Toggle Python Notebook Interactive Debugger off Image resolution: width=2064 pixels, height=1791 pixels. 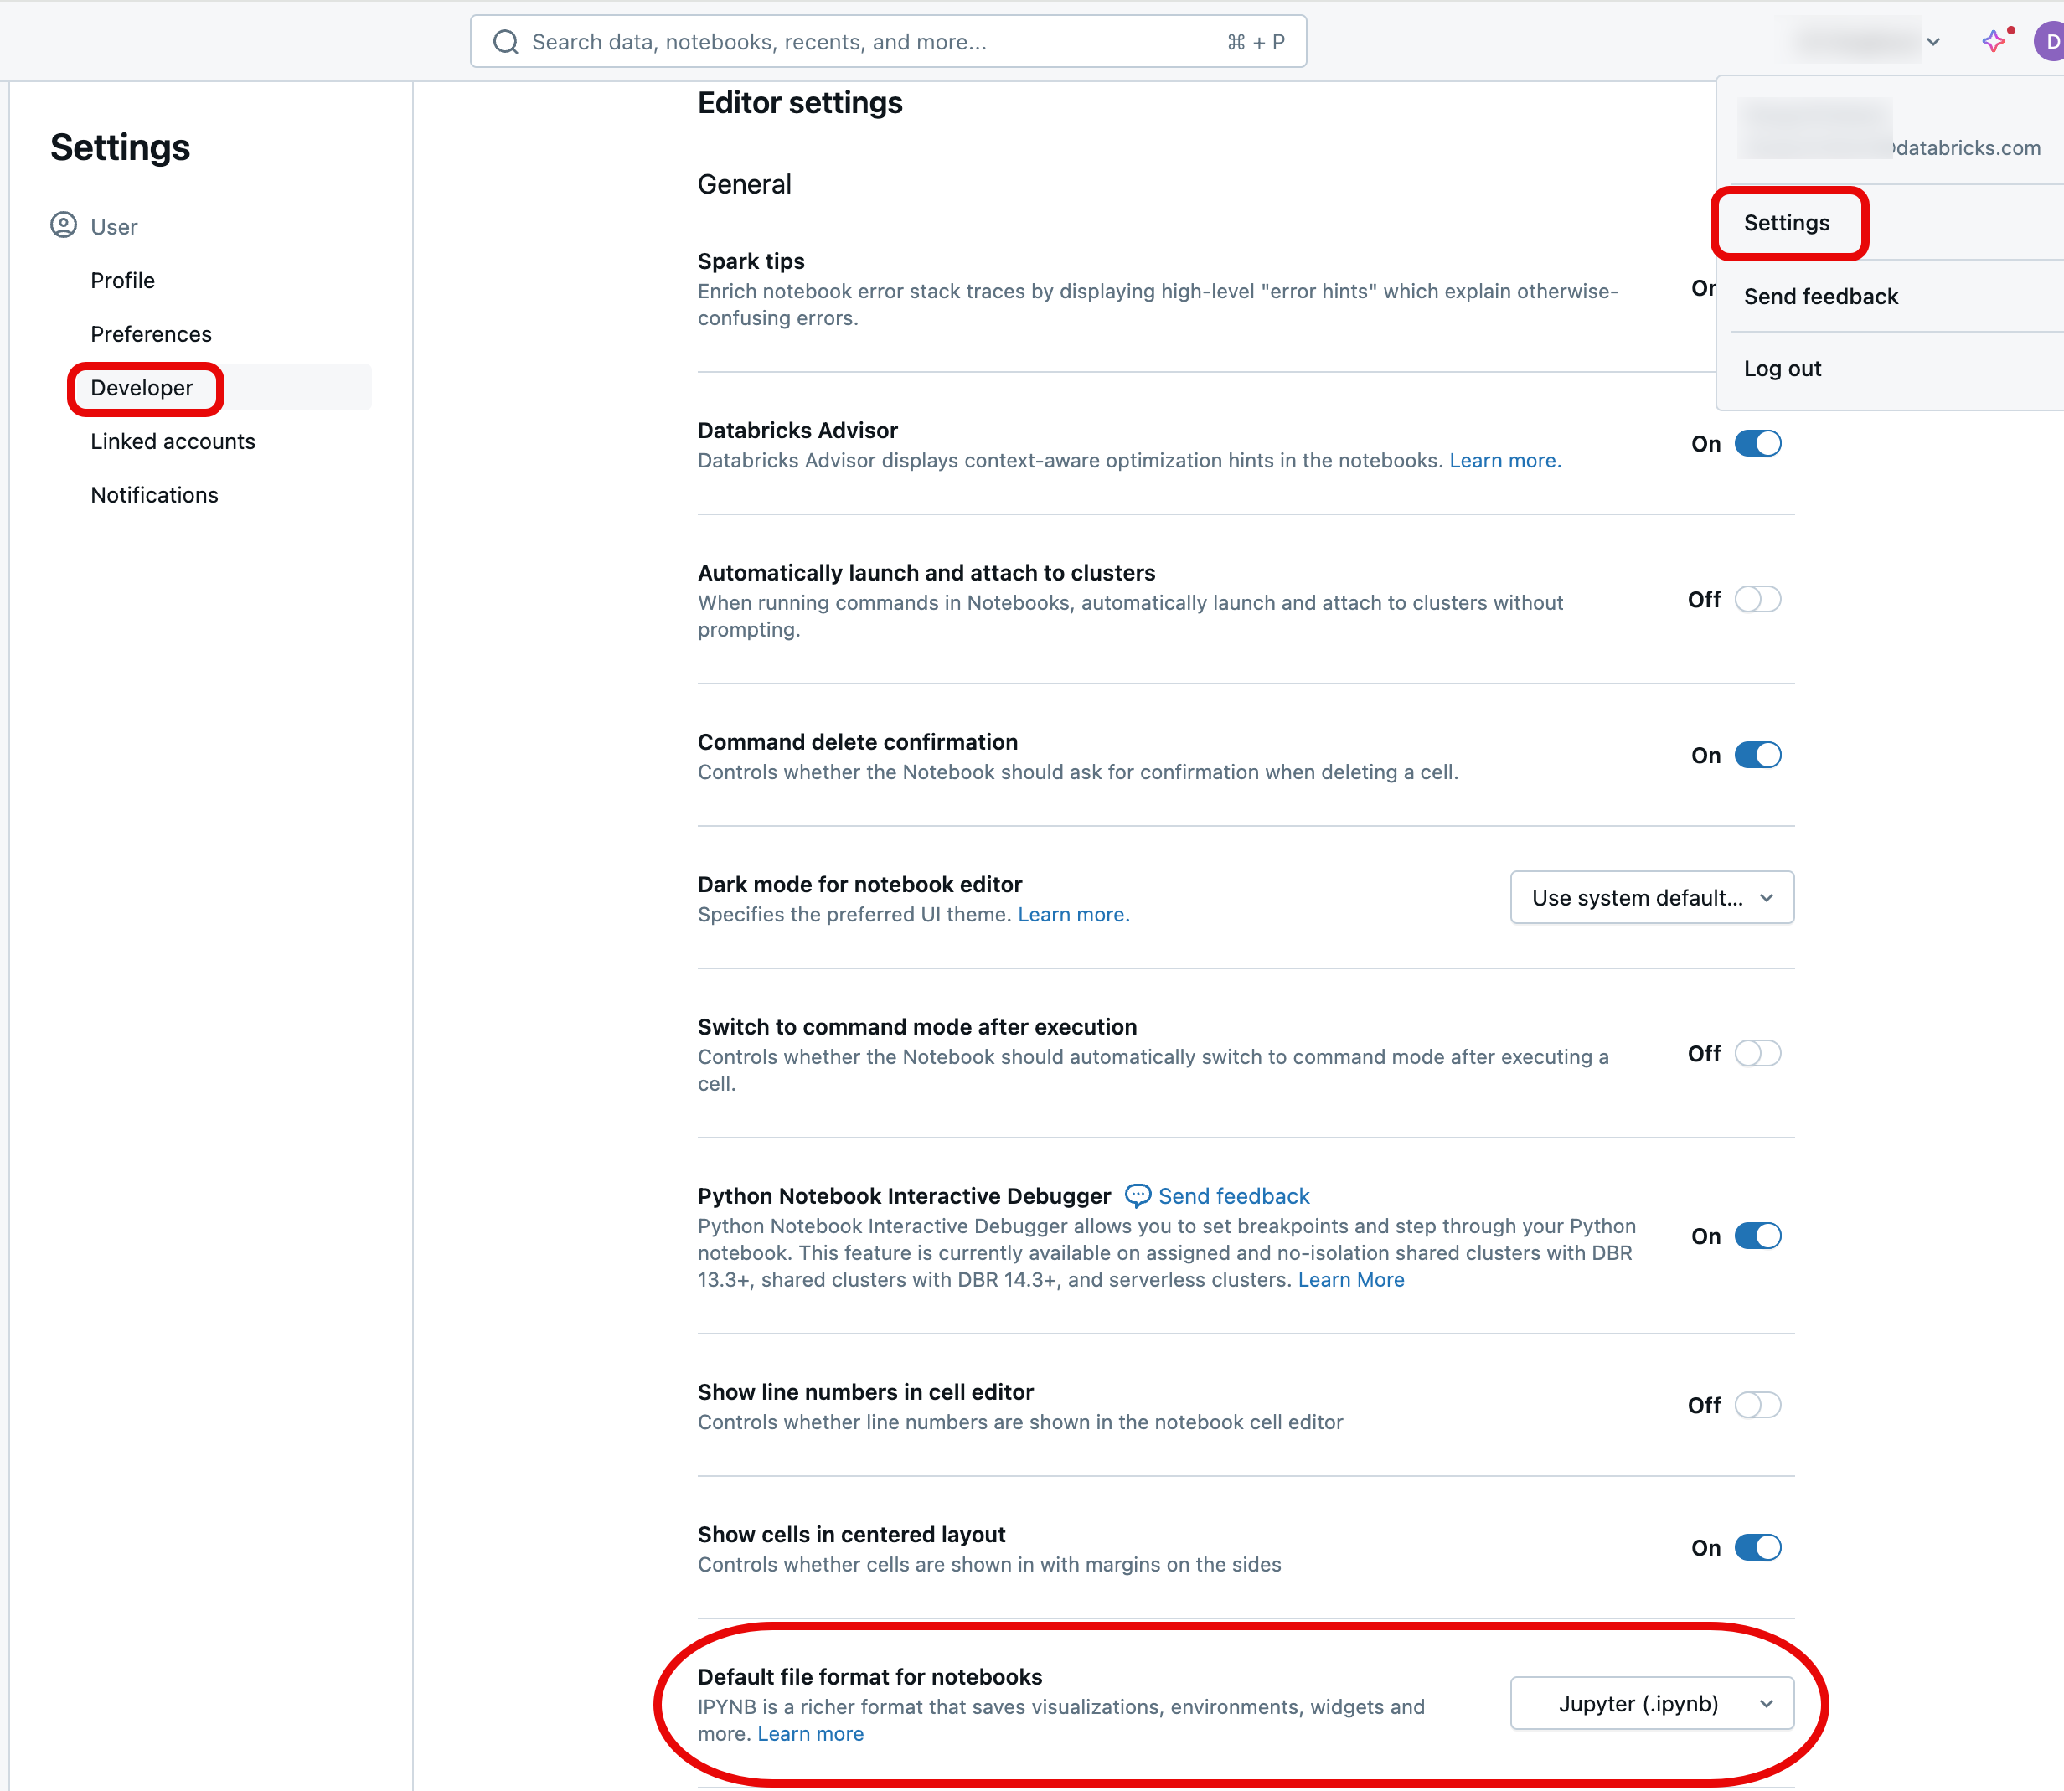[x=1757, y=1236]
